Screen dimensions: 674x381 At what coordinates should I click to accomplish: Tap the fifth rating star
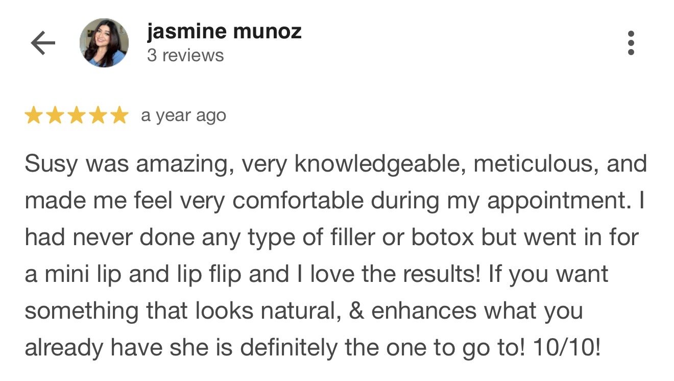click(119, 116)
